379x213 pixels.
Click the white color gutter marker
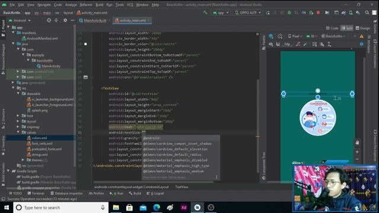[85, 44]
